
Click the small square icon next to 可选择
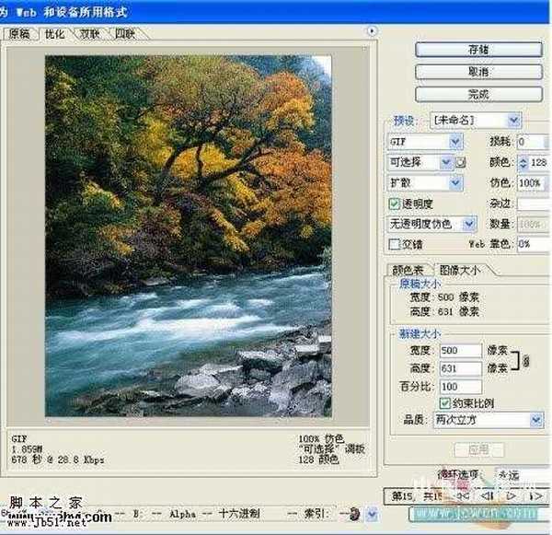(462, 163)
